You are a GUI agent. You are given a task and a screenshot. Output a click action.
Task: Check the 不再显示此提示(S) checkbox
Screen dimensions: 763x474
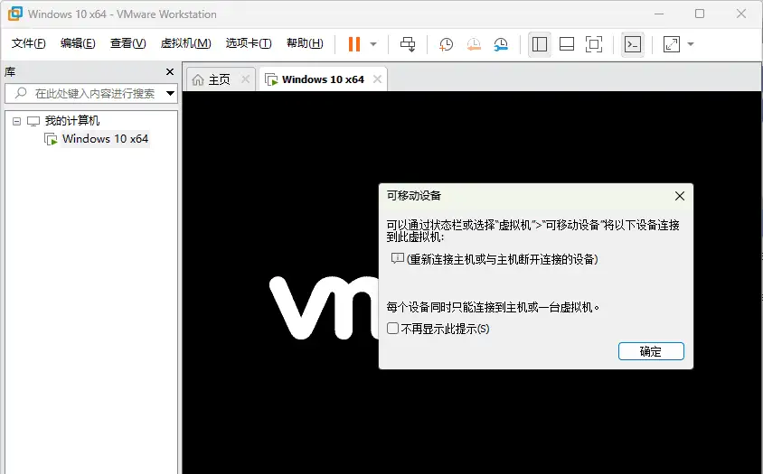click(392, 328)
